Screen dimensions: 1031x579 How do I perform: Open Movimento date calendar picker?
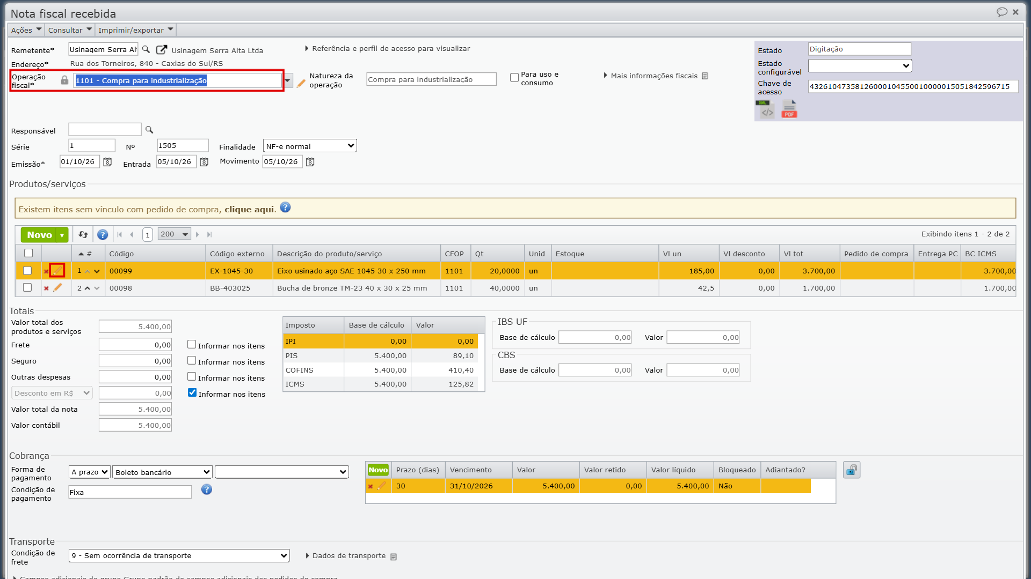tap(310, 162)
